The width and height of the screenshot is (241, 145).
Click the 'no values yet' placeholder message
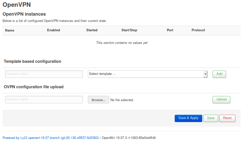[122, 43]
